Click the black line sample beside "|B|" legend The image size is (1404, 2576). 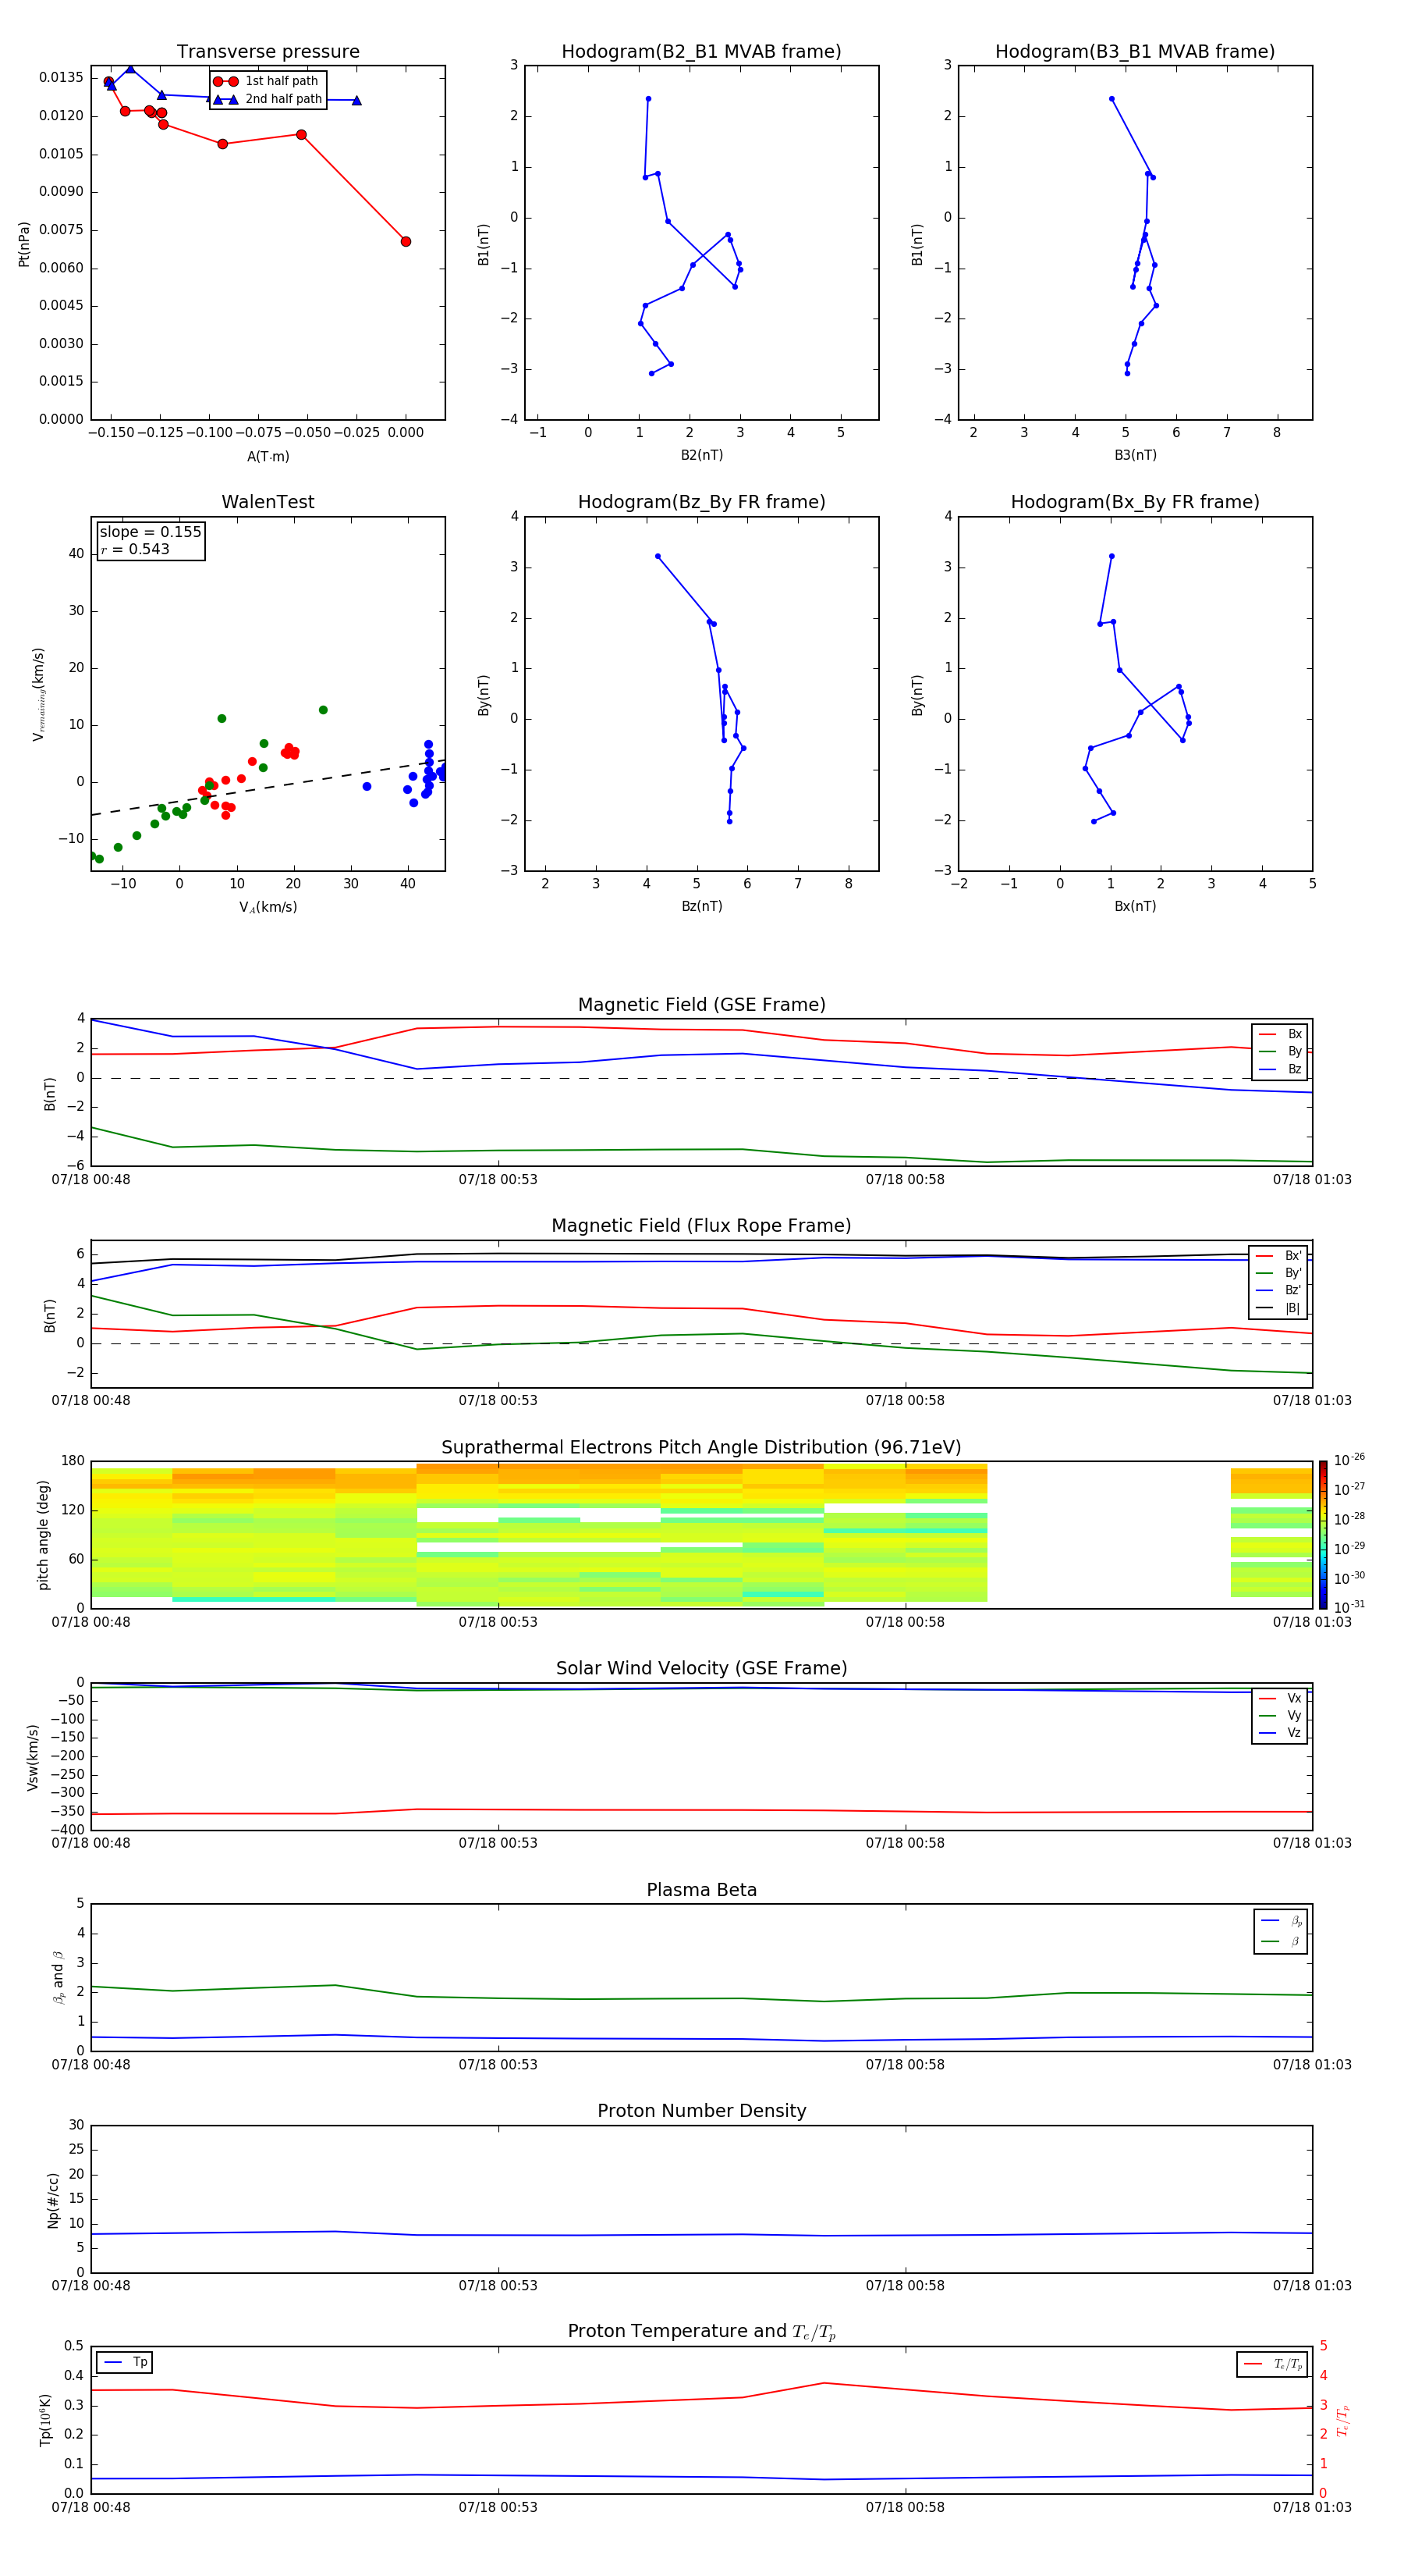(1265, 1308)
